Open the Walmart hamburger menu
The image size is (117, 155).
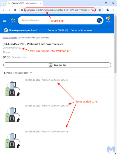click(x=4, y=20)
